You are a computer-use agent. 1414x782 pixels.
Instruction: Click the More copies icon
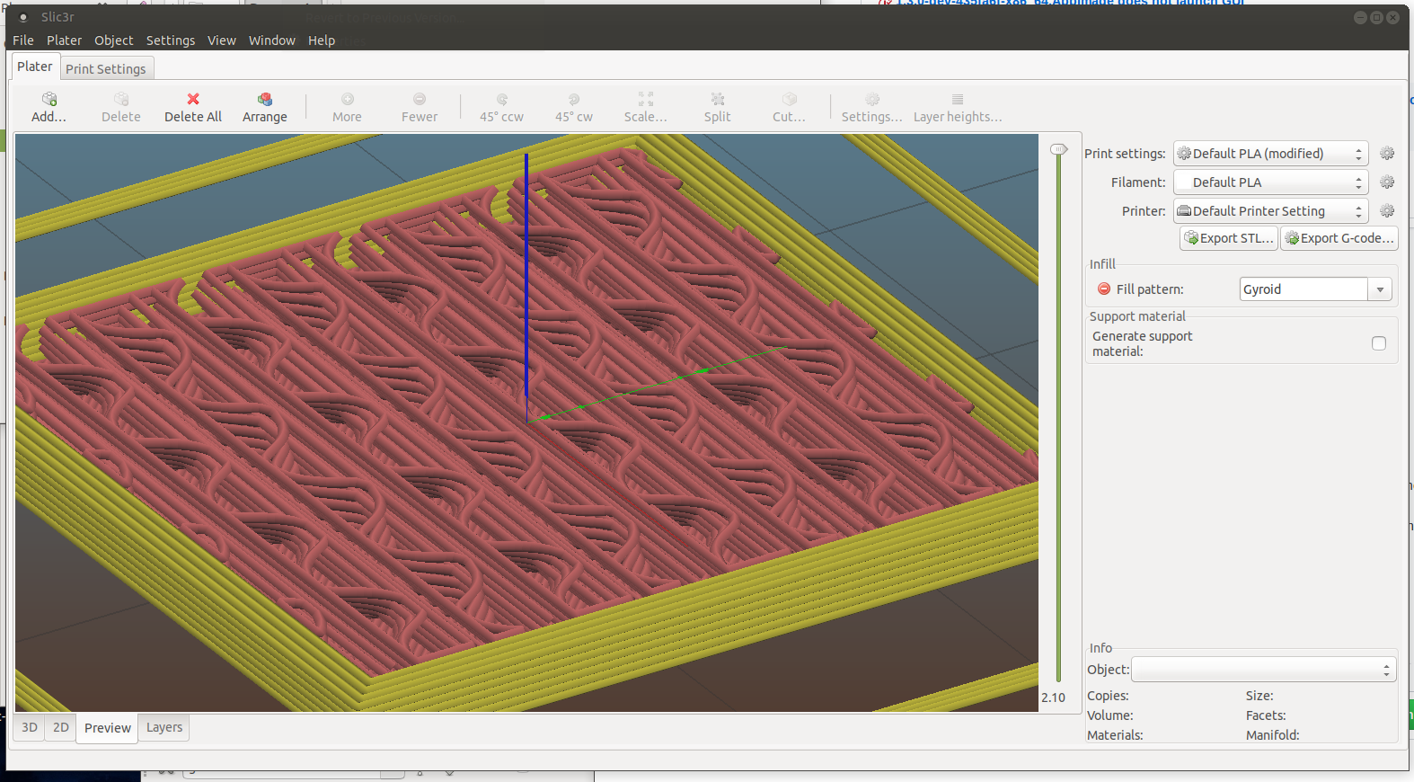pos(348,99)
